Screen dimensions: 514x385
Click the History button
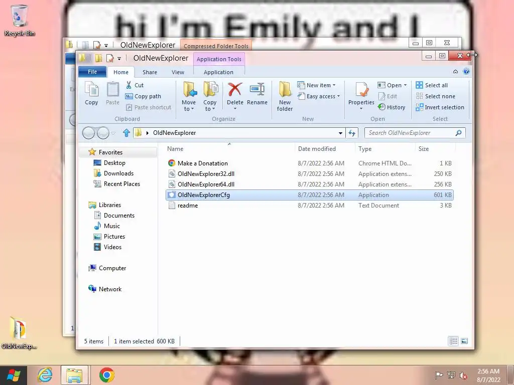click(392, 107)
